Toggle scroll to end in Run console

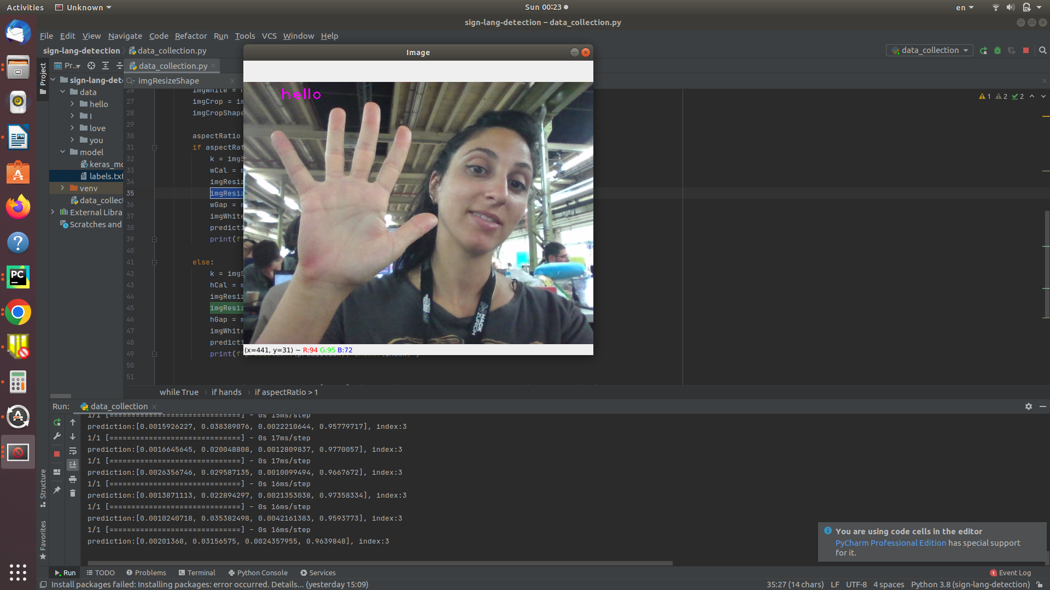(x=73, y=465)
